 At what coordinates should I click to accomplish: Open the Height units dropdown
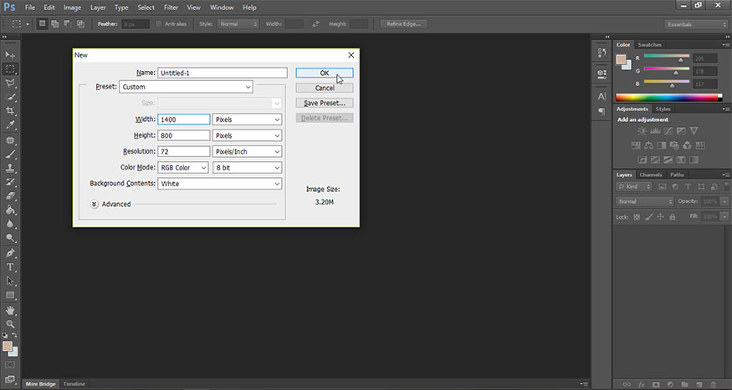(247, 135)
